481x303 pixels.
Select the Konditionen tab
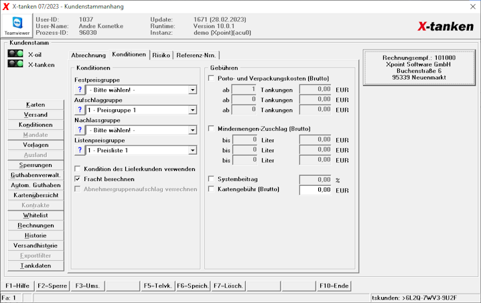click(x=129, y=54)
